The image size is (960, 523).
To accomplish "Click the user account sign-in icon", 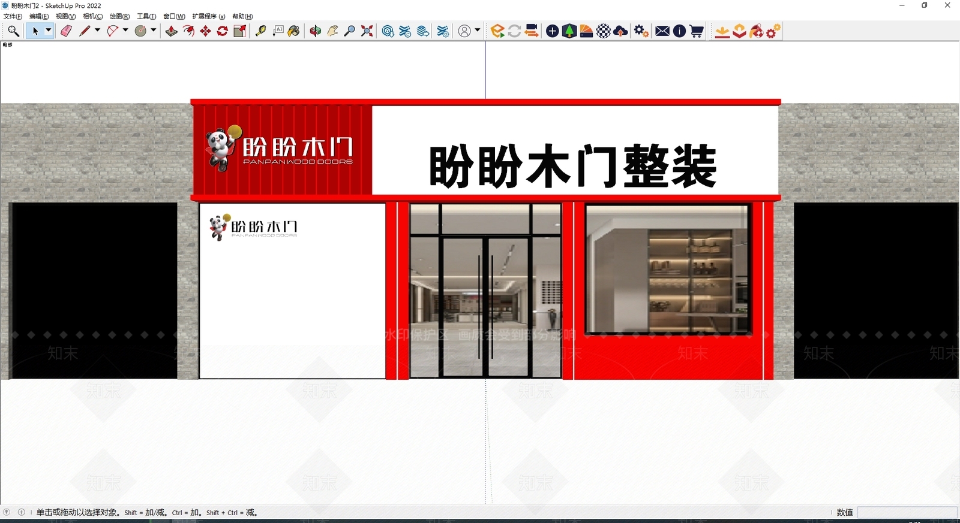I will click(464, 31).
